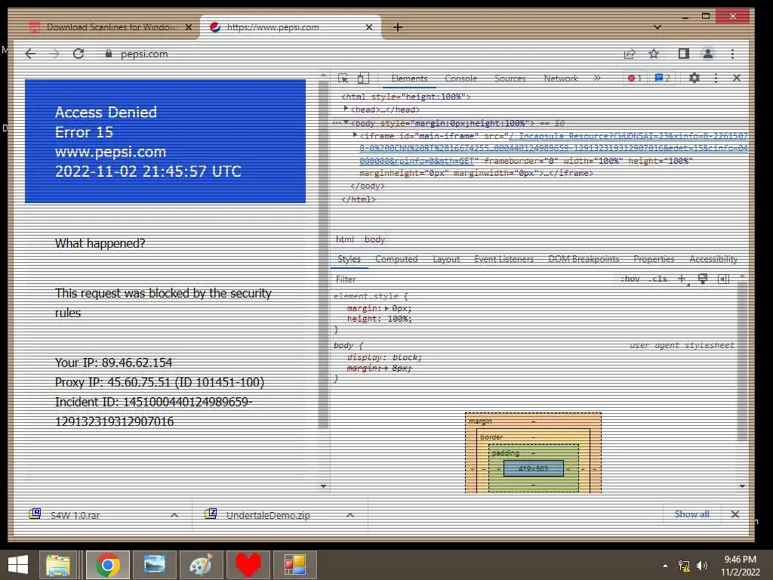773x580 pixels.
Task: Click the body breadcrumb
Action: coord(374,239)
